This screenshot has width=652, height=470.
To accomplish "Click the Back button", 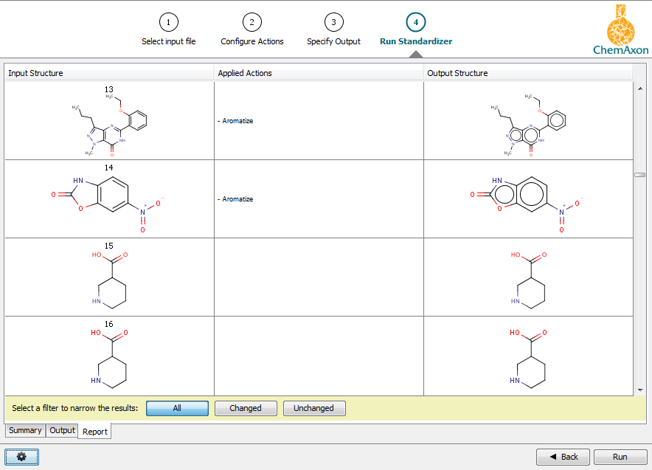I will pyautogui.click(x=563, y=456).
